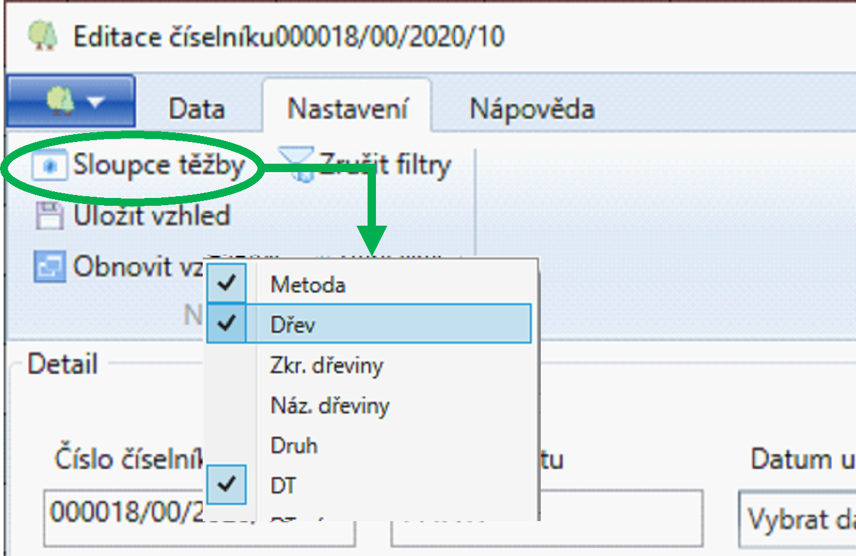Open the Vybrat datum date picker

[797, 517]
